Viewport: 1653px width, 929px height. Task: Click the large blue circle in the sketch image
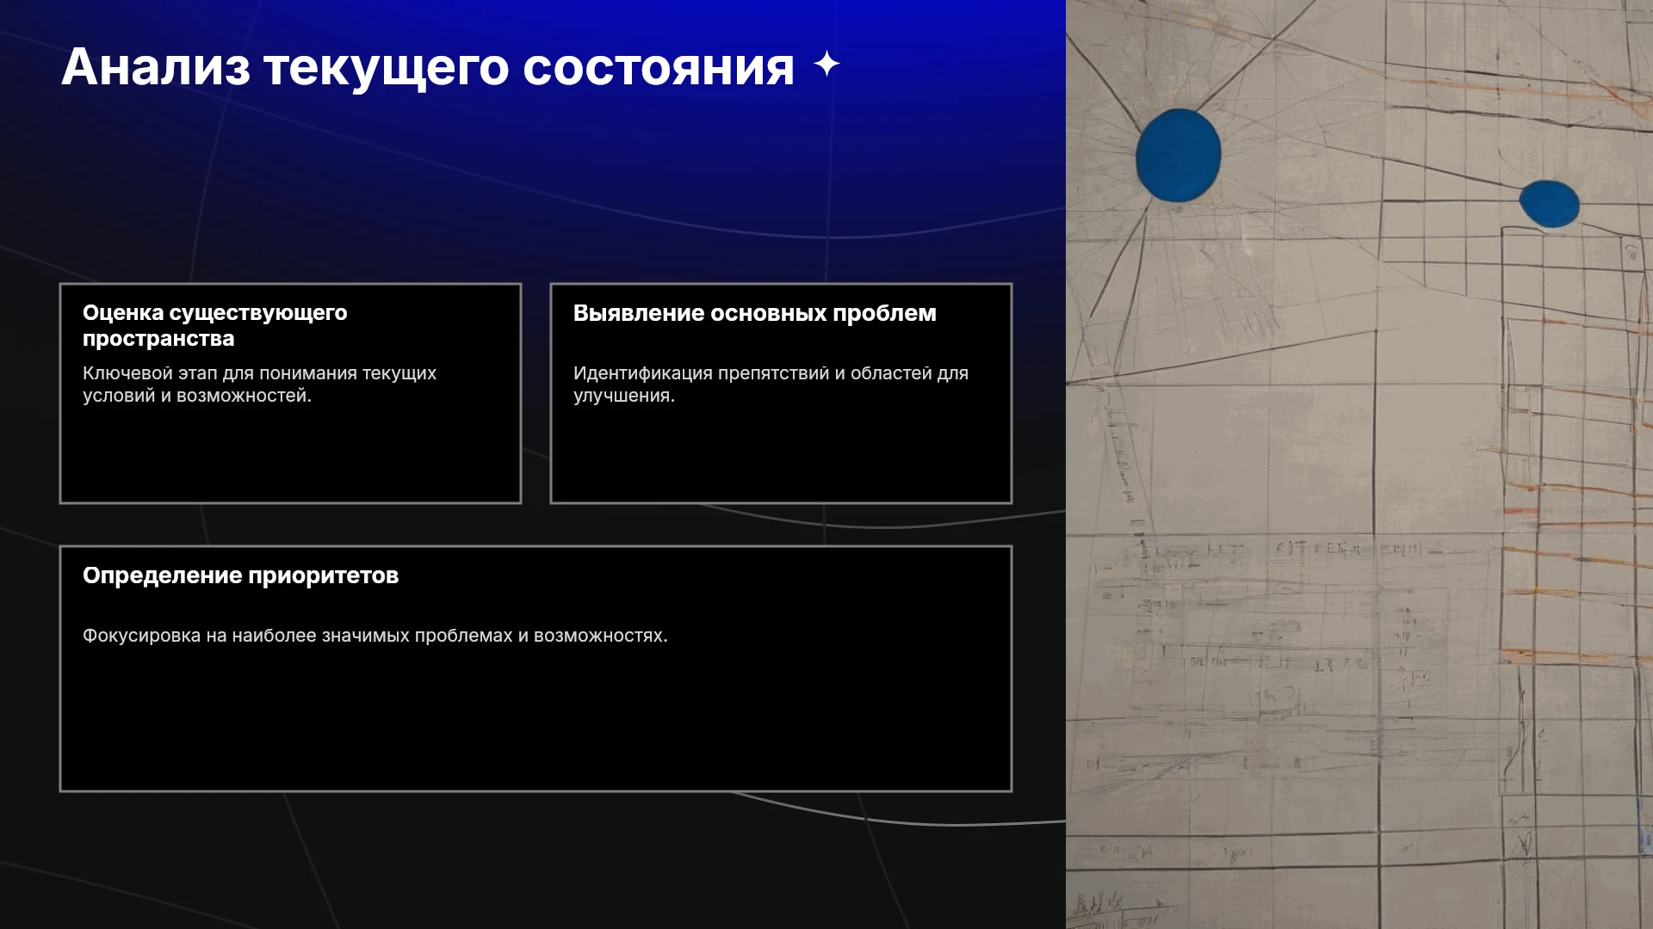pos(1178,156)
